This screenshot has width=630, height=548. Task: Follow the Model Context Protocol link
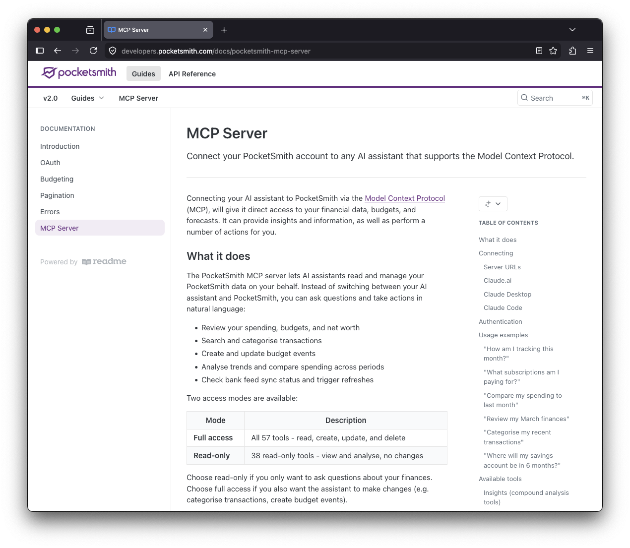404,198
